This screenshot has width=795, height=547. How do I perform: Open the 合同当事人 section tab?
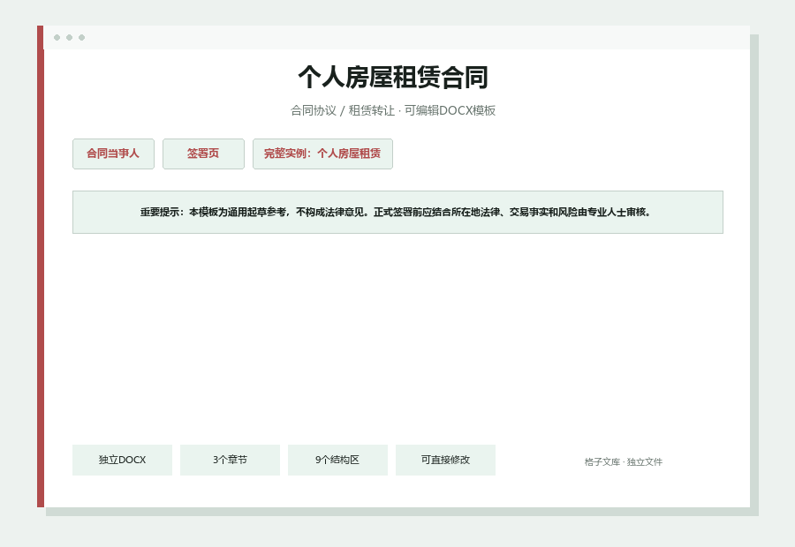coord(113,154)
